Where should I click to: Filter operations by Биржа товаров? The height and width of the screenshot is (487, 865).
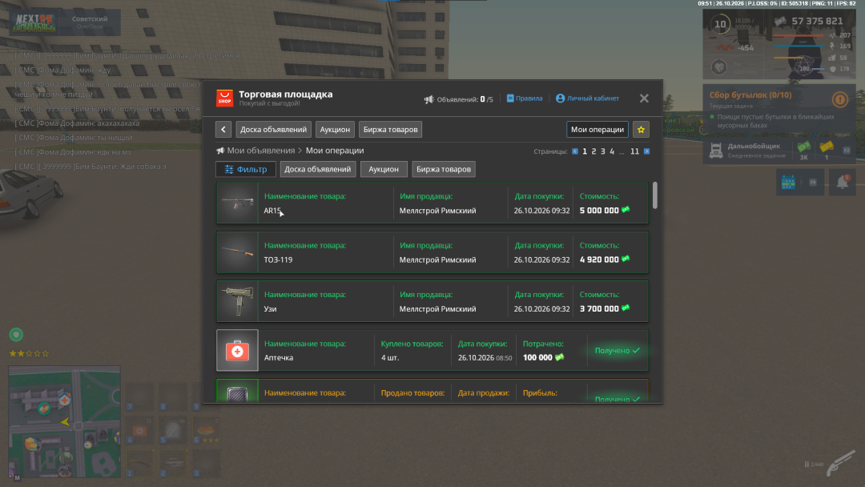click(444, 169)
